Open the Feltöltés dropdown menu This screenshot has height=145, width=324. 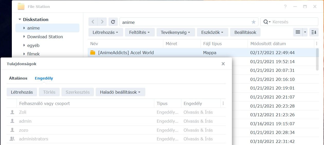point(140,32)
